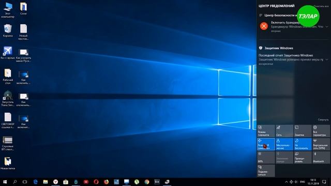Switch the ENG input language indicator
The width and height of the screenshot is (331, 186).
303,182
